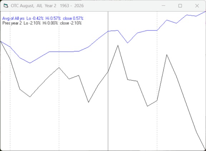
Task: Click the 'close 0.57%' value in blue legend
Action: pyautogui.click(x=73, y=18)
